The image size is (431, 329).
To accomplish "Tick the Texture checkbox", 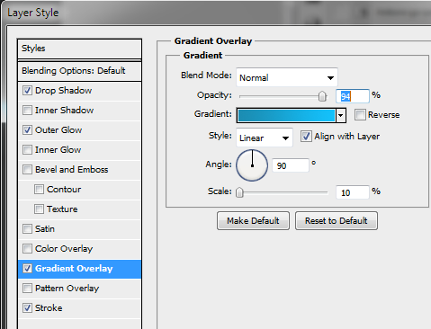I will [39, 209].
